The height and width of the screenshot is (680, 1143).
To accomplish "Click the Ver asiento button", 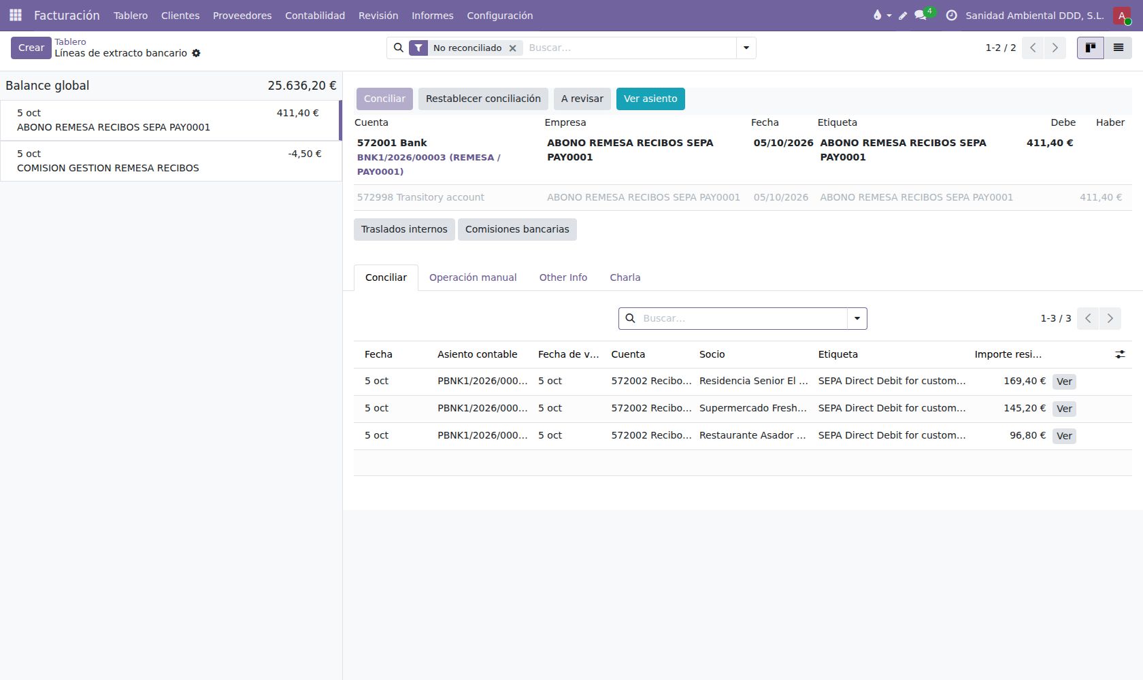I will click(x=650, y=99).
